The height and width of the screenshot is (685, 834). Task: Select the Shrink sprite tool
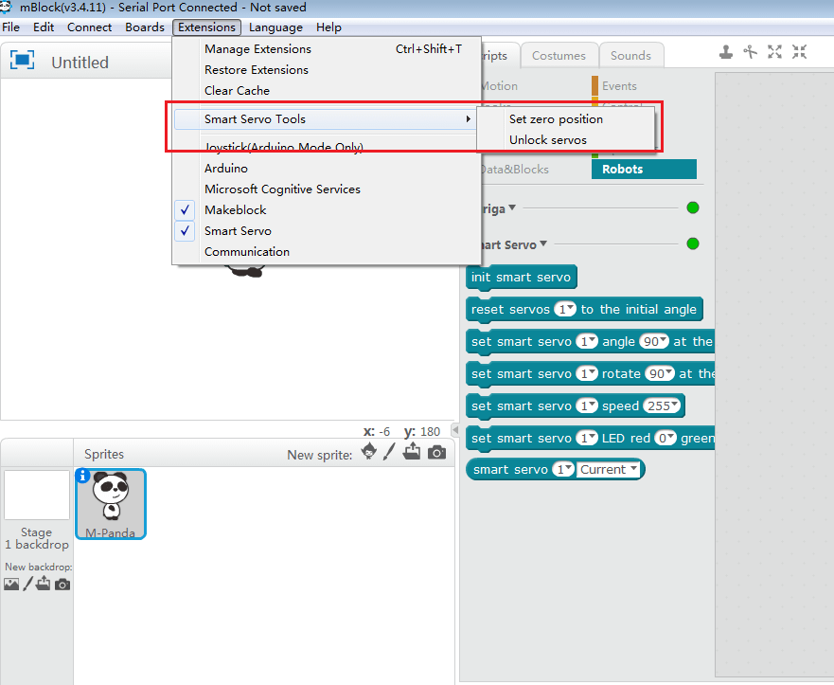(x=799, y=52)
